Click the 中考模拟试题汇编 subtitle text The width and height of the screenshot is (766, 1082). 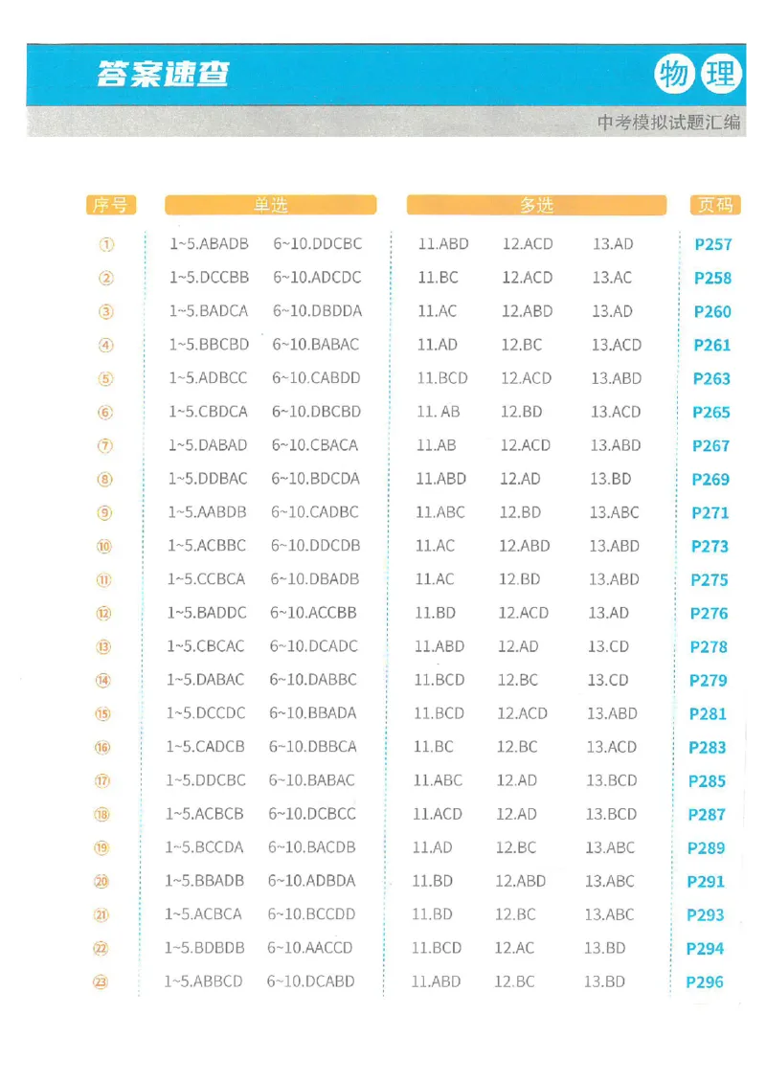click(x=668, y=123)
